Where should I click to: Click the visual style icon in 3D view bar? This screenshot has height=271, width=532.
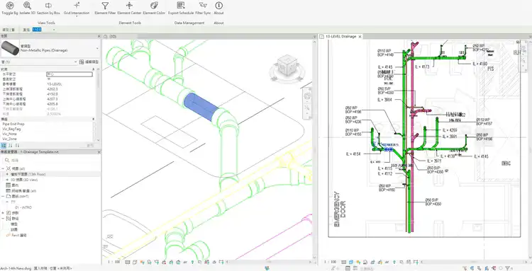click(135, 262)
